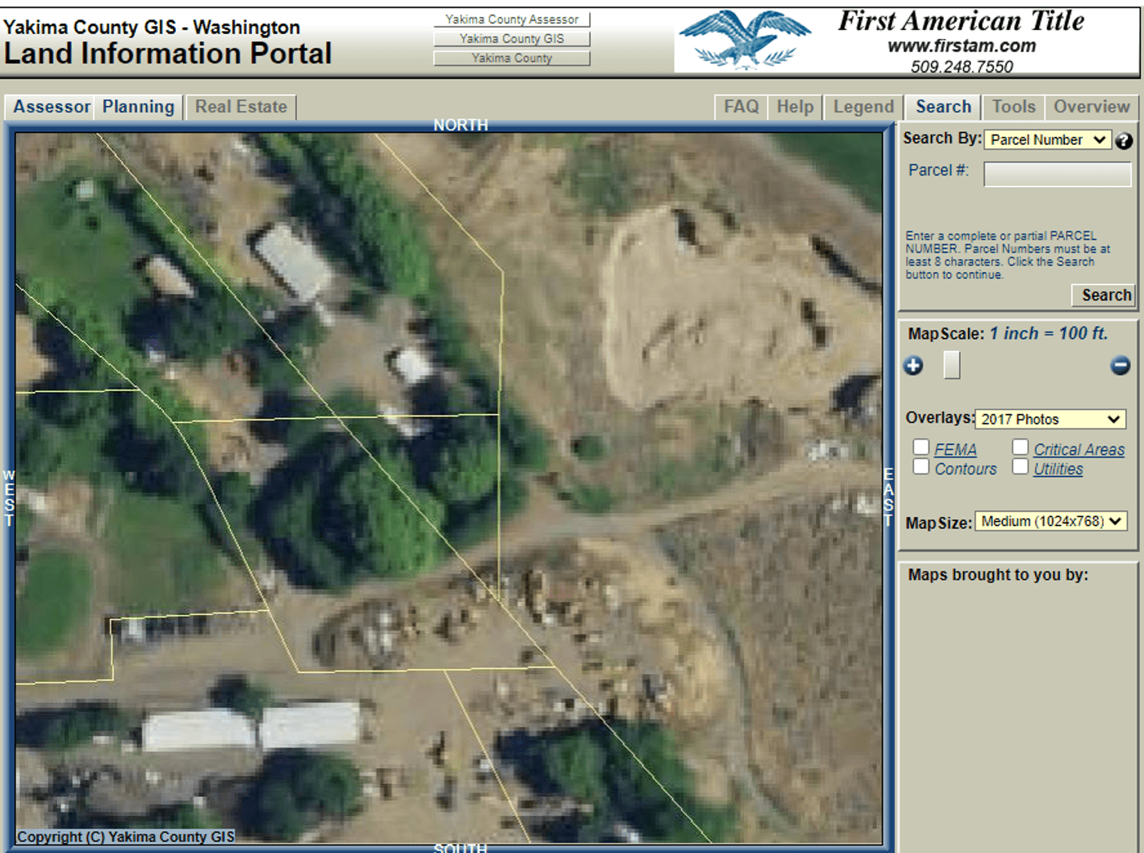This screenshot has width=1144, height=853.
Task: Check the Utilities overlay
Action: coord(1020,466)
